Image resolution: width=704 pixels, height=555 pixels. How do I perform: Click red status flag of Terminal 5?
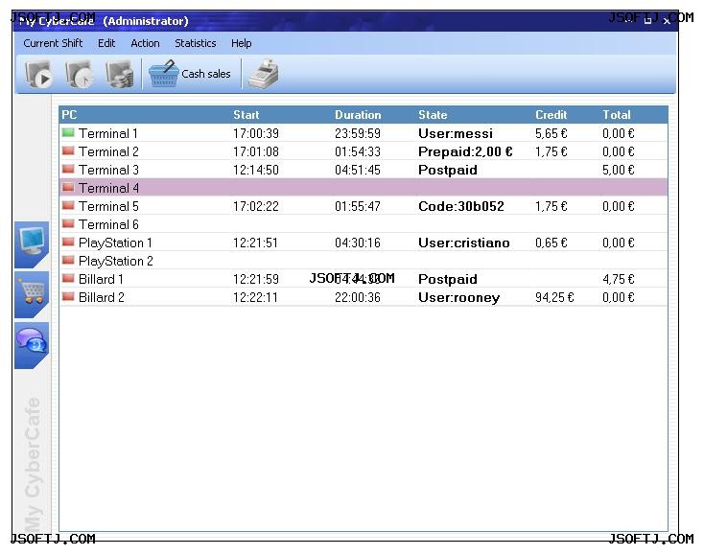pos(68,205)
